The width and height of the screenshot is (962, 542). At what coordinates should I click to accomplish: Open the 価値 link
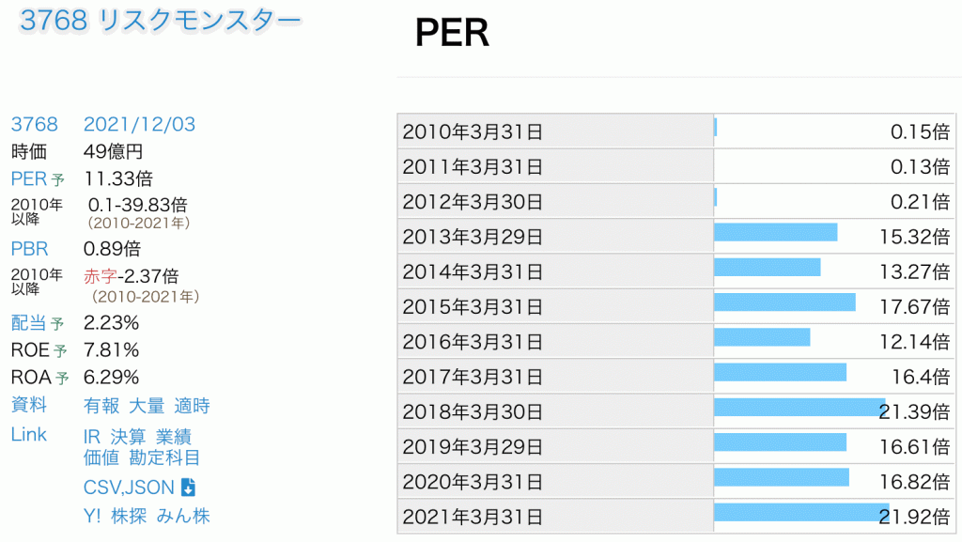(101, 457)
